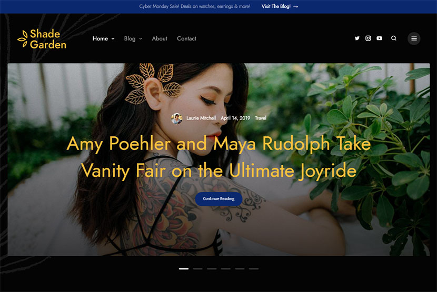Click the Cyber Monday Sale announcement text
The height and width of the screenshot is (292, 437).
194,6
